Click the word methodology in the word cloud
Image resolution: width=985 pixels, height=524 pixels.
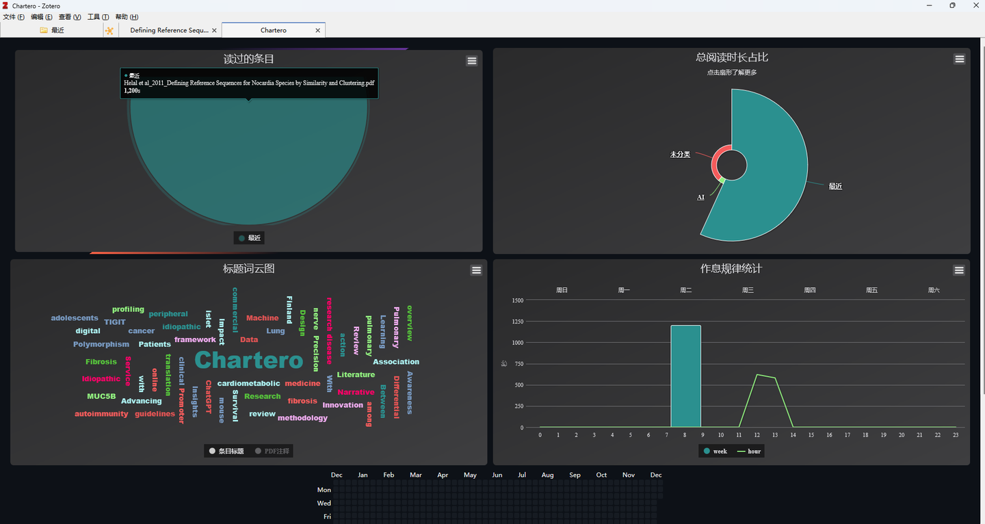point(302,418)
